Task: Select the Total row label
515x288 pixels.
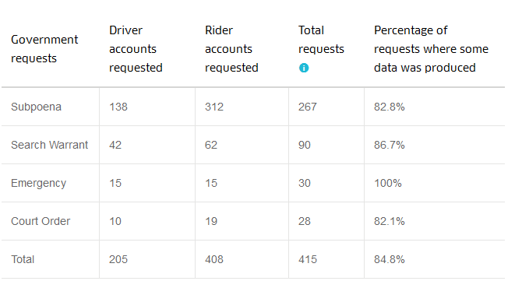Action: pyautogui.click(x=23, y=259)
